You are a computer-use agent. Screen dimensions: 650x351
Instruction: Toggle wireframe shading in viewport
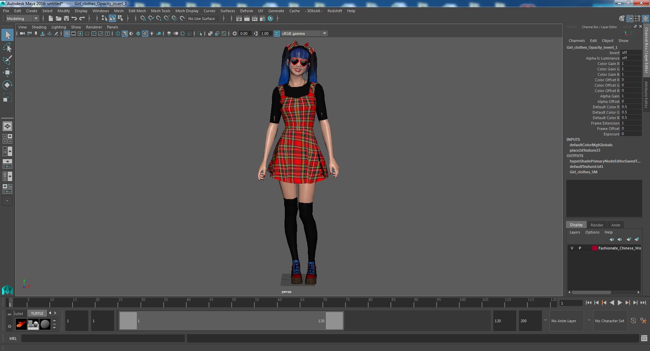[x=118, y=34]
